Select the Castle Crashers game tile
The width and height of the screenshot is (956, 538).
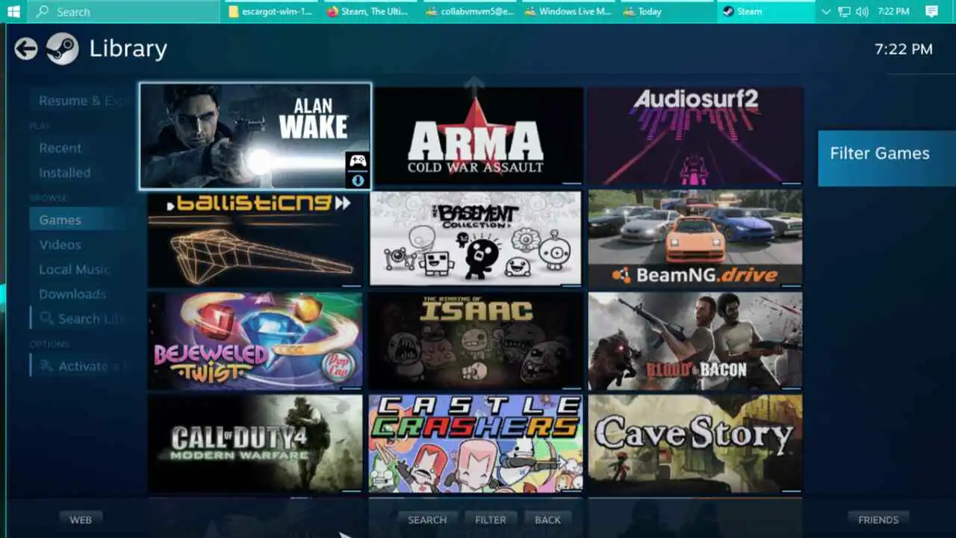(x=475, y=443)
